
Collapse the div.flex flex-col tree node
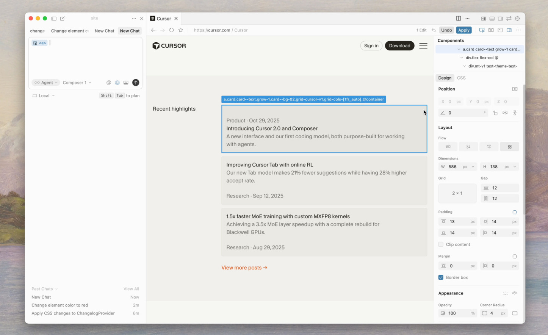click(x=462, y=58)
